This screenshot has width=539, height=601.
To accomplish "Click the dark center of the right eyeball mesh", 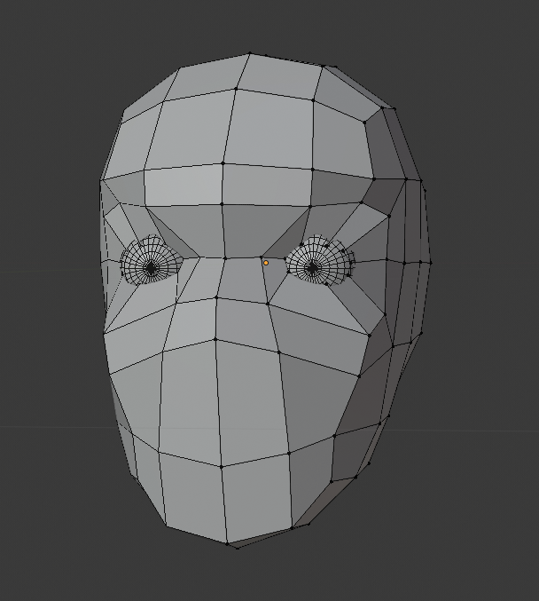I will (x=313, y=268).
